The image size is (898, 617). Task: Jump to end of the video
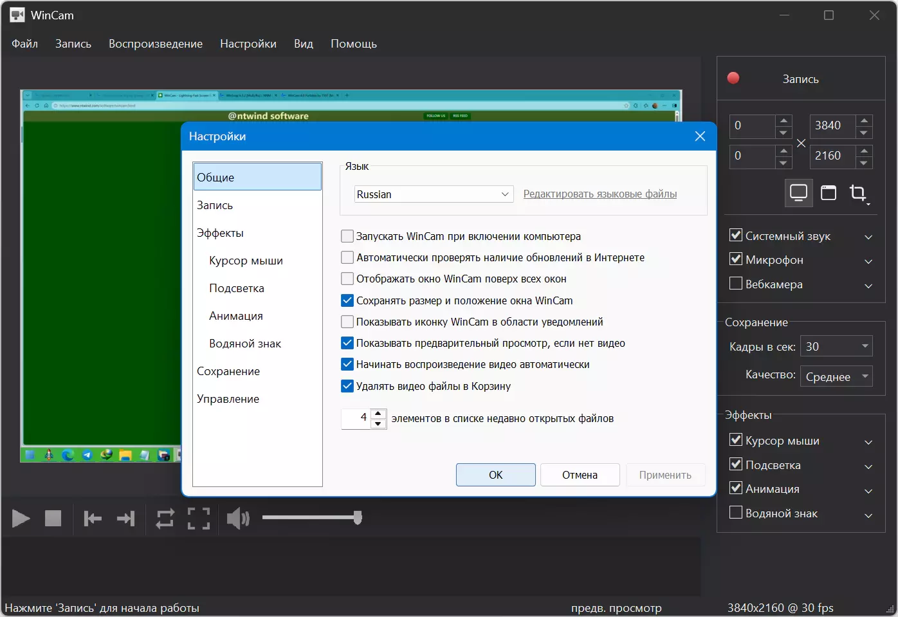[x=126, y=519]
